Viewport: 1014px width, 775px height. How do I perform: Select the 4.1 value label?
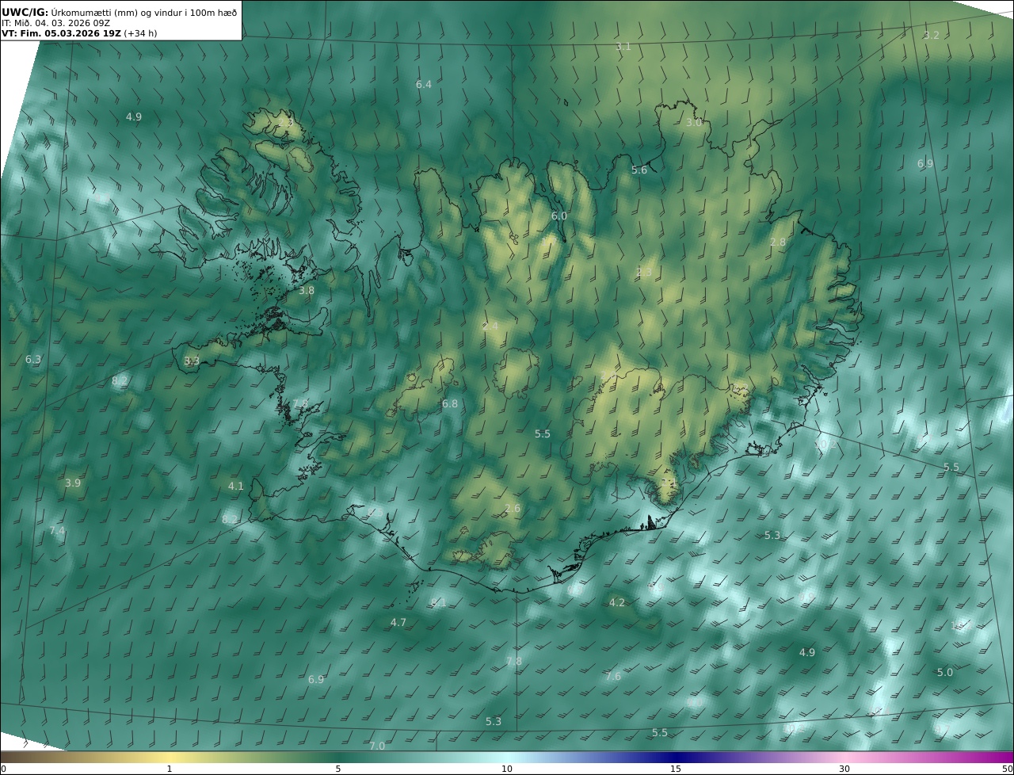236,487
